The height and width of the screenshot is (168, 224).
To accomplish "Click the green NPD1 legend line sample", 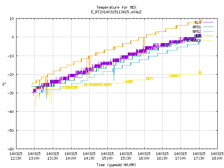I will coord(208,27).
